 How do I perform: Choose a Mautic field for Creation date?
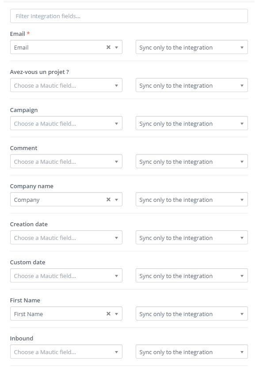click(x=66, y=238)
